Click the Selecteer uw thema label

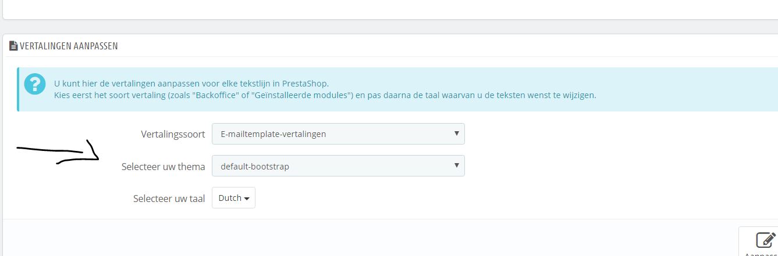[x=163, y=167]
